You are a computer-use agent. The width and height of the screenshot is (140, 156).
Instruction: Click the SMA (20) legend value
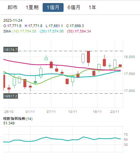click(52, 31)
